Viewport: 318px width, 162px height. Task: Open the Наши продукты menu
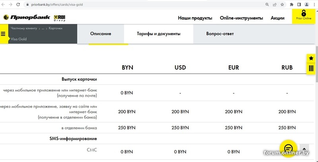pos(195,18)
